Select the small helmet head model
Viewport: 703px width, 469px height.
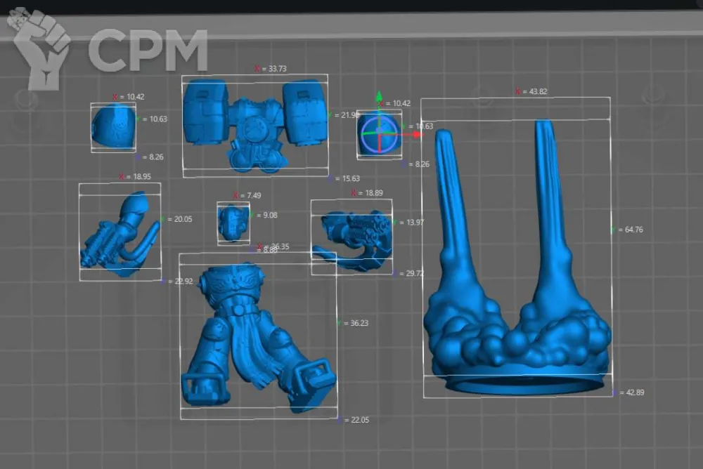233,223
